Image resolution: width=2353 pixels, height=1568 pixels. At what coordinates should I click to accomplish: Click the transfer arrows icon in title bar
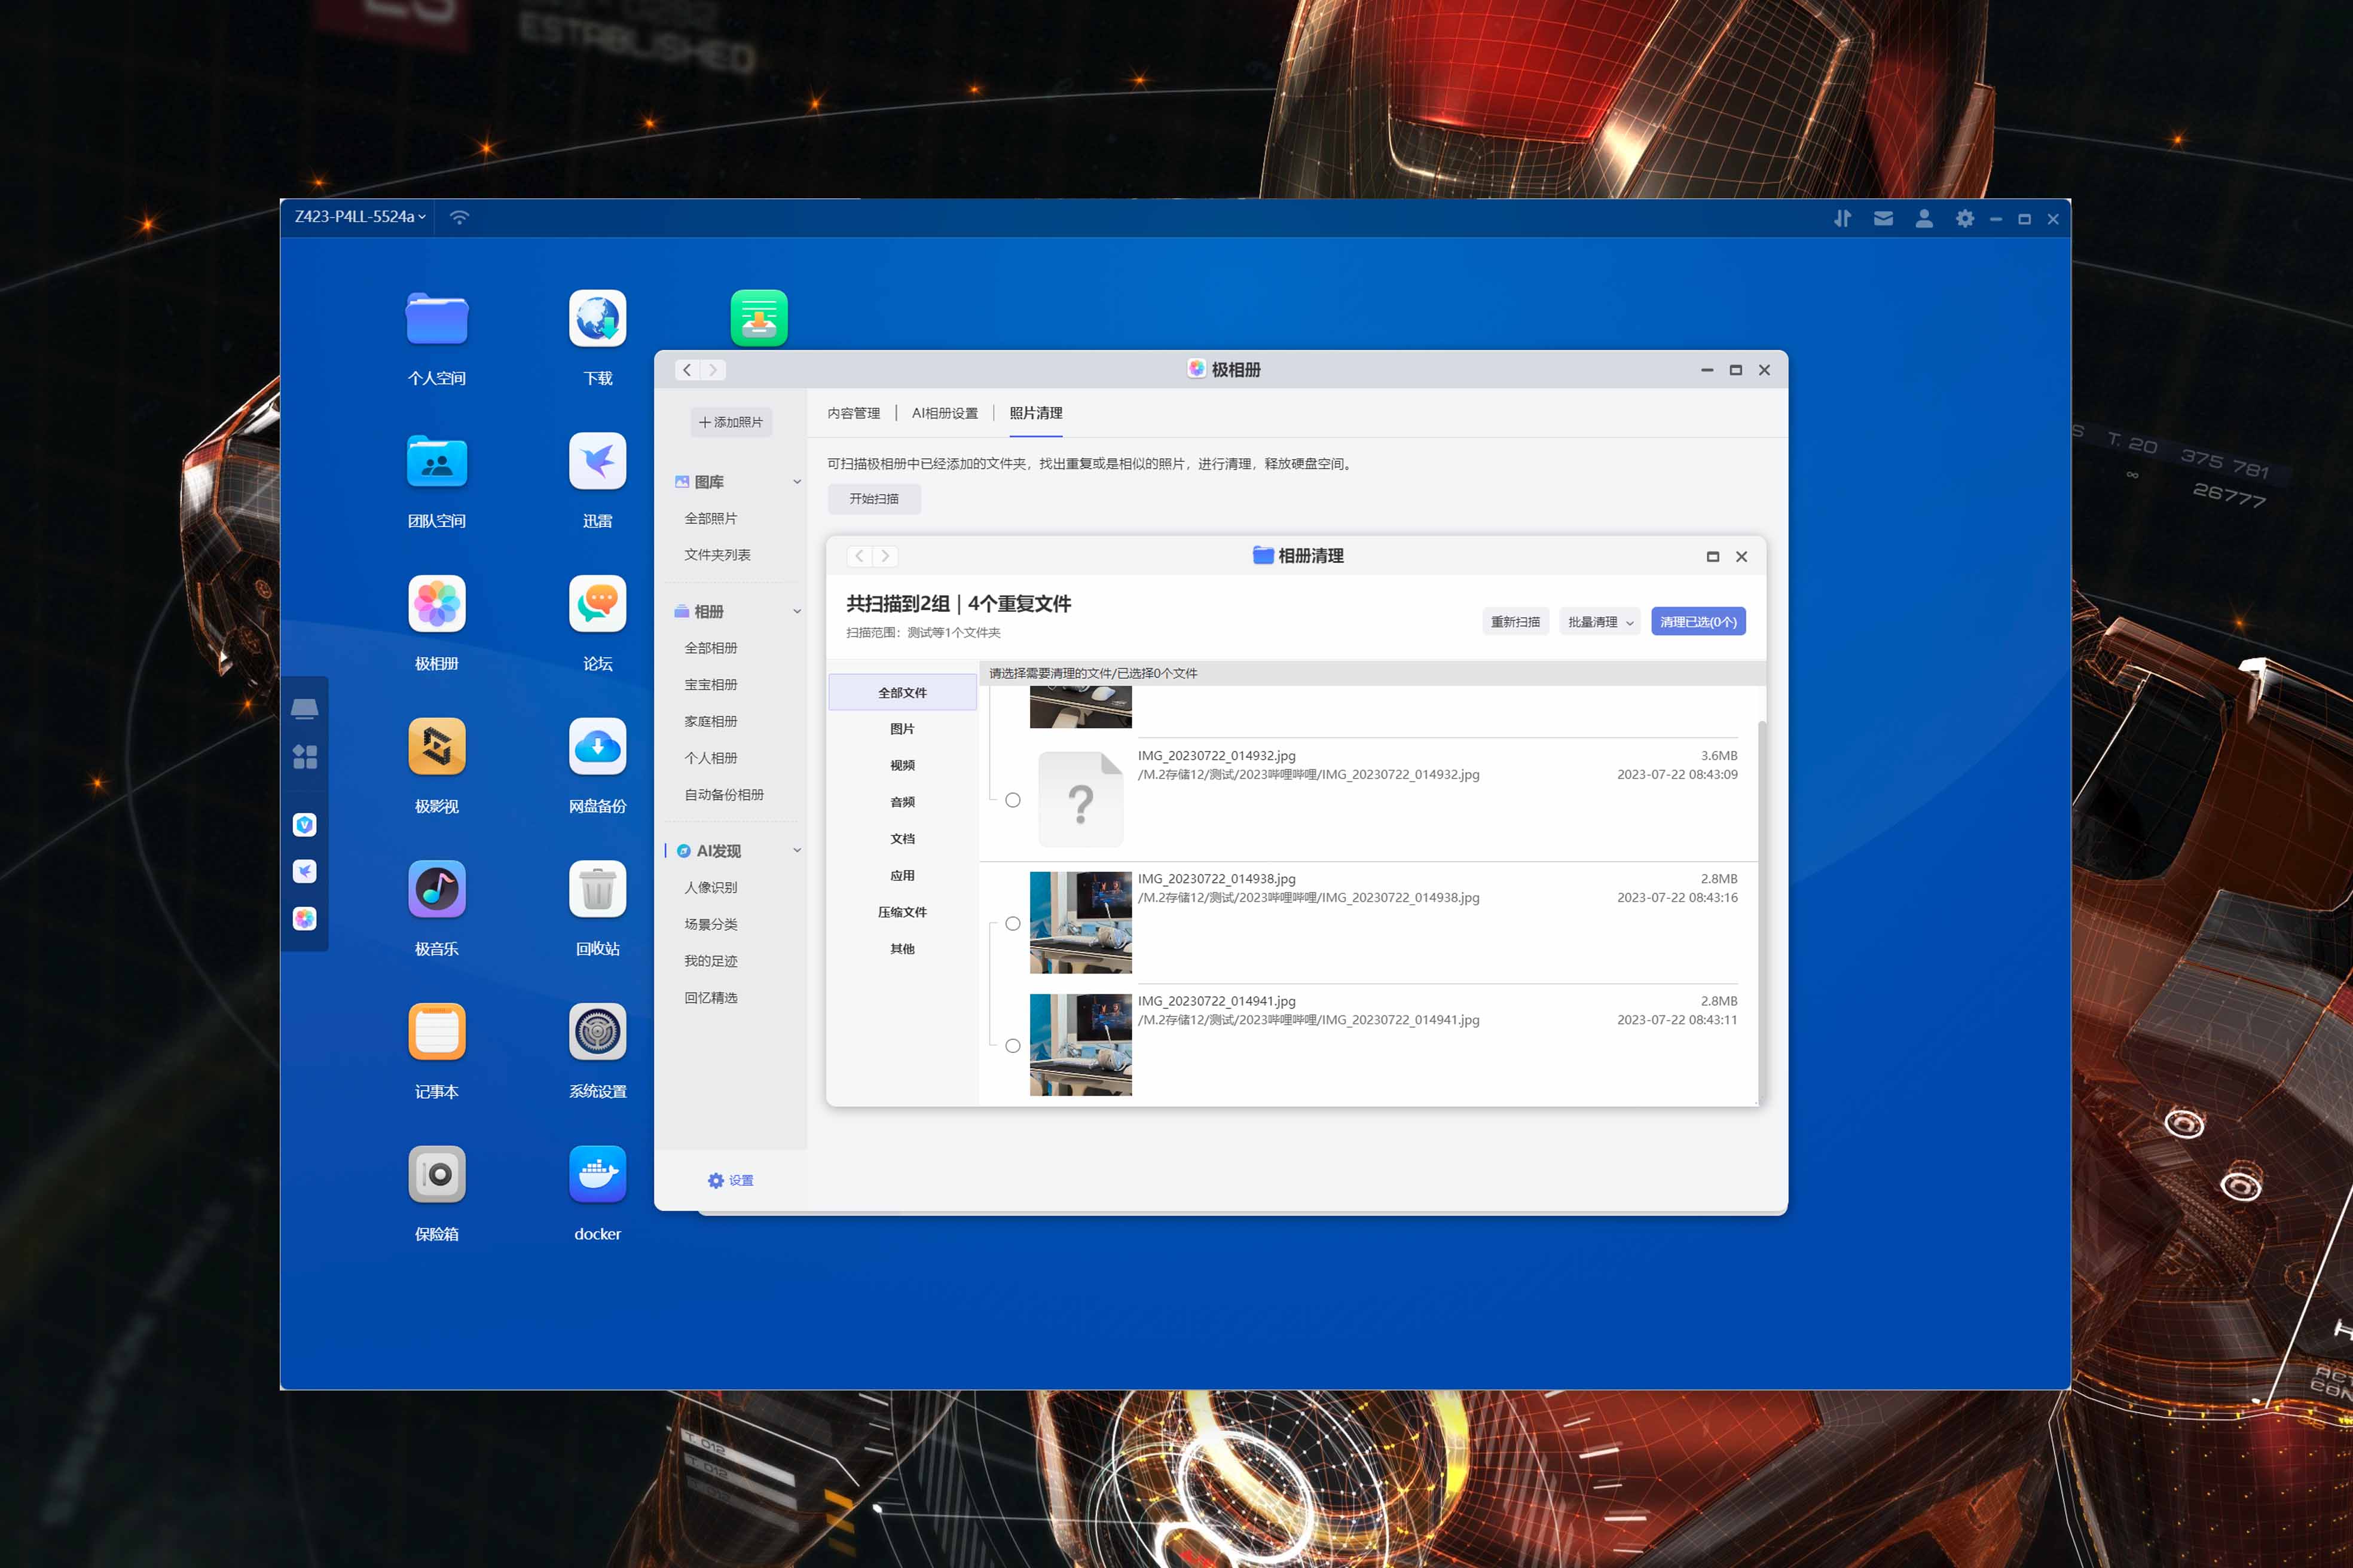pyautogui.click(x=1842, y=218)
